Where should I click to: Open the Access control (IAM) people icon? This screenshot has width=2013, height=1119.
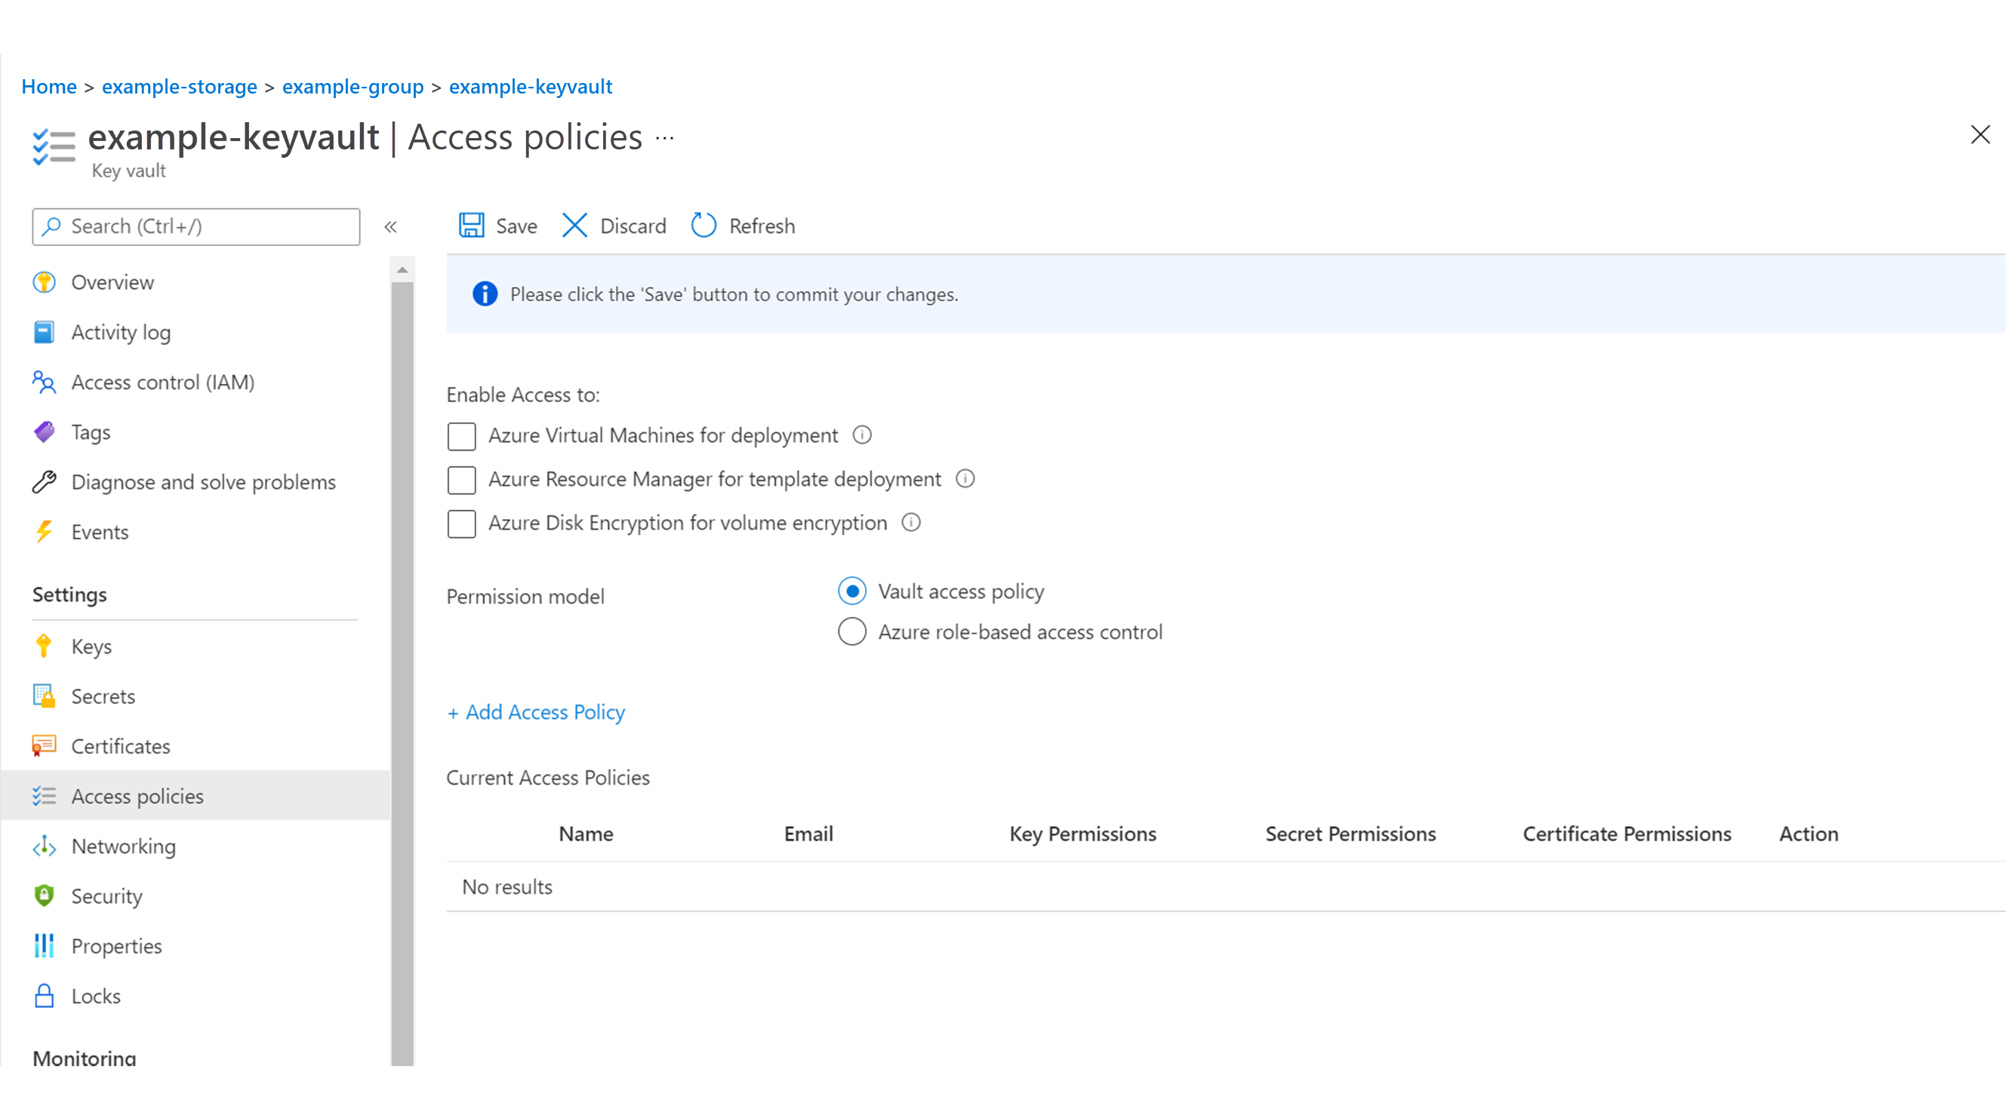pyautogui.click(x=45, y=381)
